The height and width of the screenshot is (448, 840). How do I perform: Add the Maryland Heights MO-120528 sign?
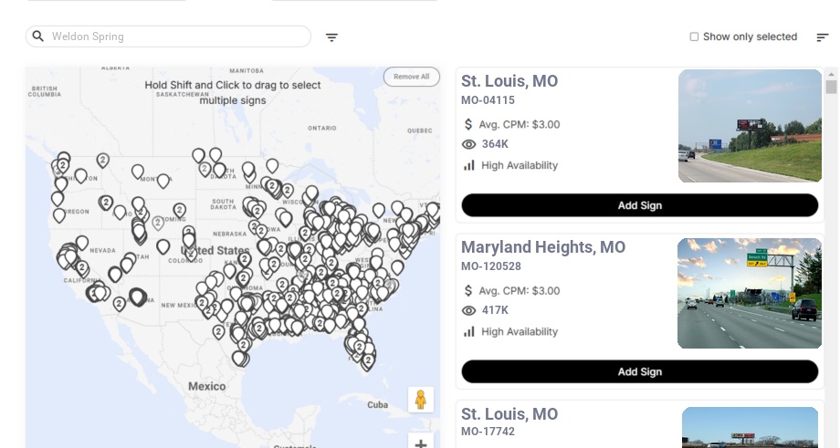(x=639, y=371)
